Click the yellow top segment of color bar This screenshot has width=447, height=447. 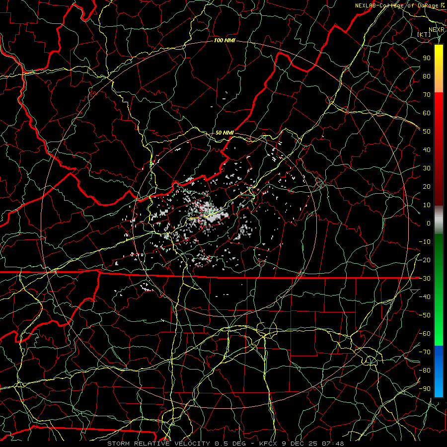tap(439, 69)
